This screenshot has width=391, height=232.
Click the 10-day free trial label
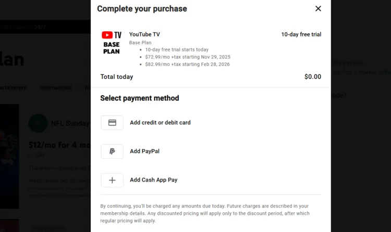301,34
